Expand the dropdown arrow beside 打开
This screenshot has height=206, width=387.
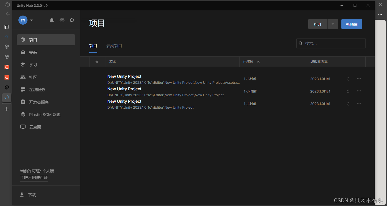[333, 24]
